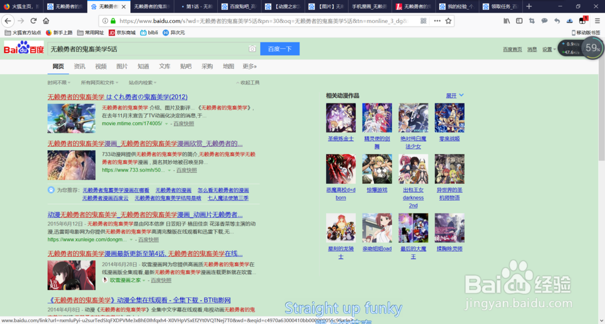Open dropdown arrow next to www.xunleige.com result
605x324 pixels.
point(131,240)
